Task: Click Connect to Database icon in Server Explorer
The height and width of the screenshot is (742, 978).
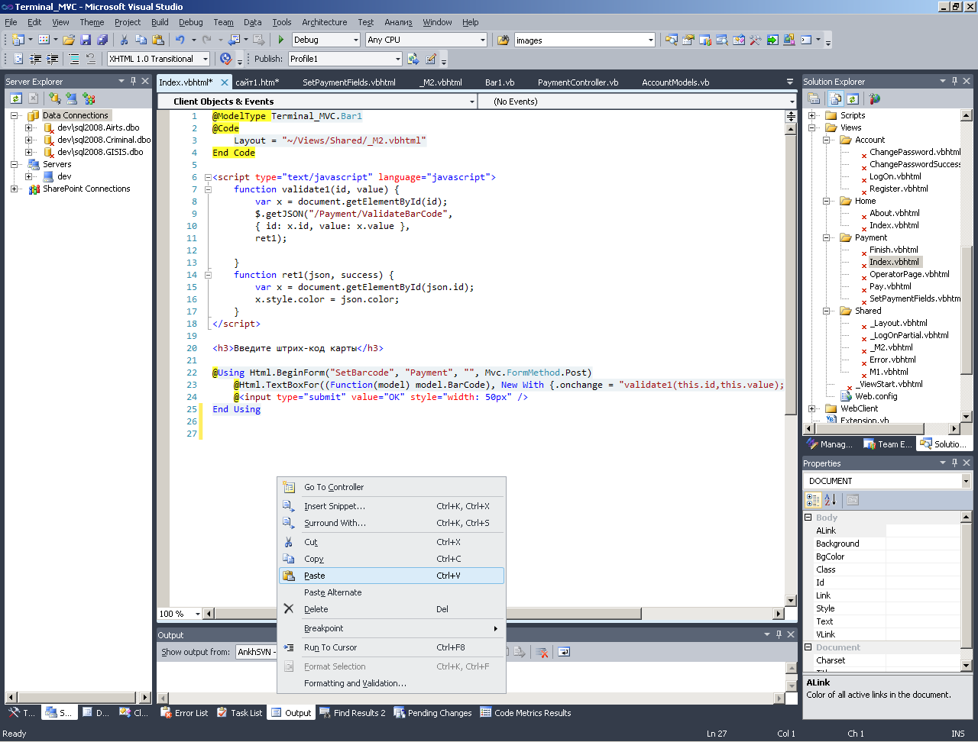Action: point(54,98)
